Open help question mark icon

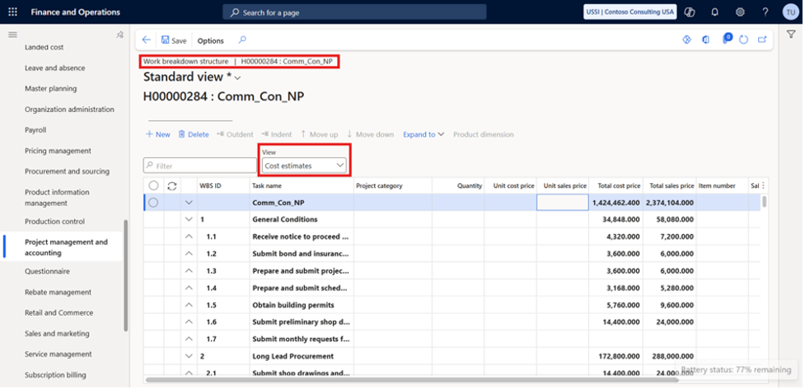pos(765,12)
